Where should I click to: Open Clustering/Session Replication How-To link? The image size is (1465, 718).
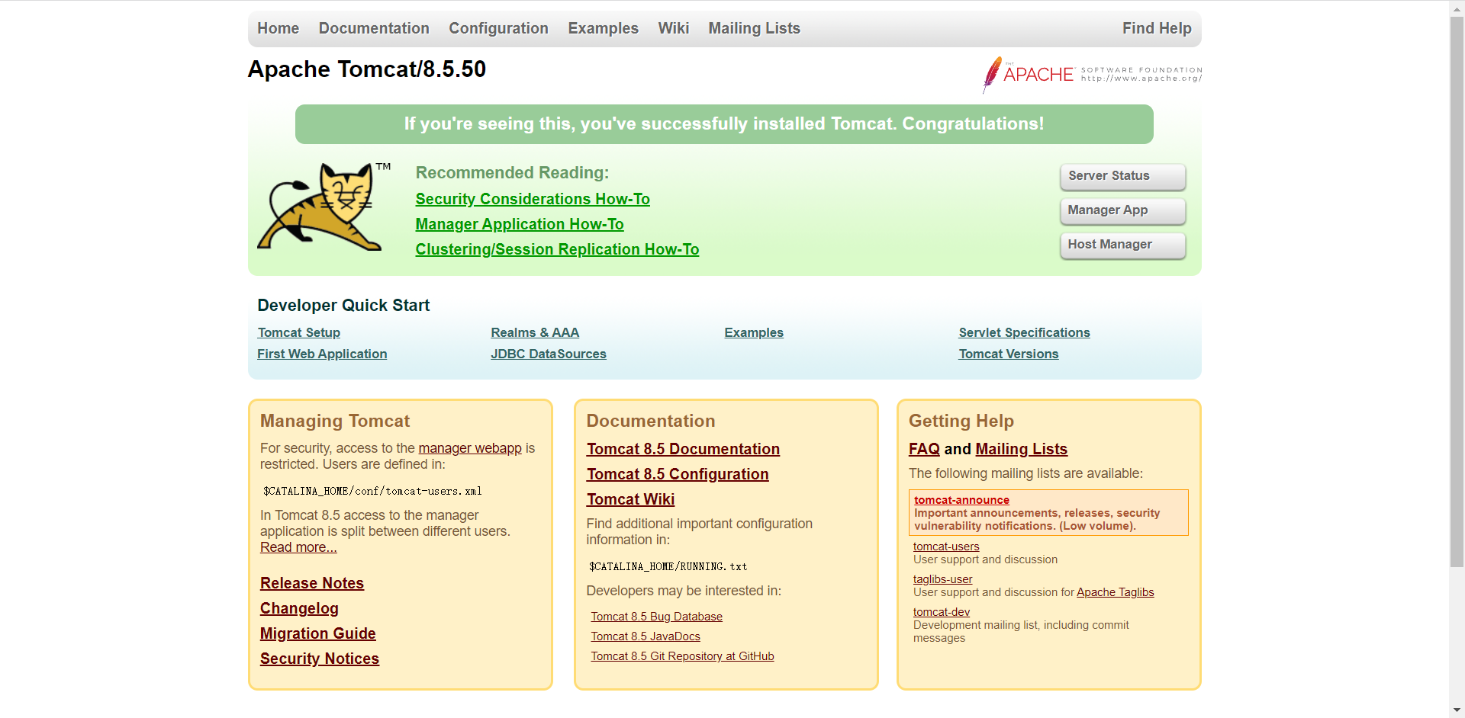(557, 249)
